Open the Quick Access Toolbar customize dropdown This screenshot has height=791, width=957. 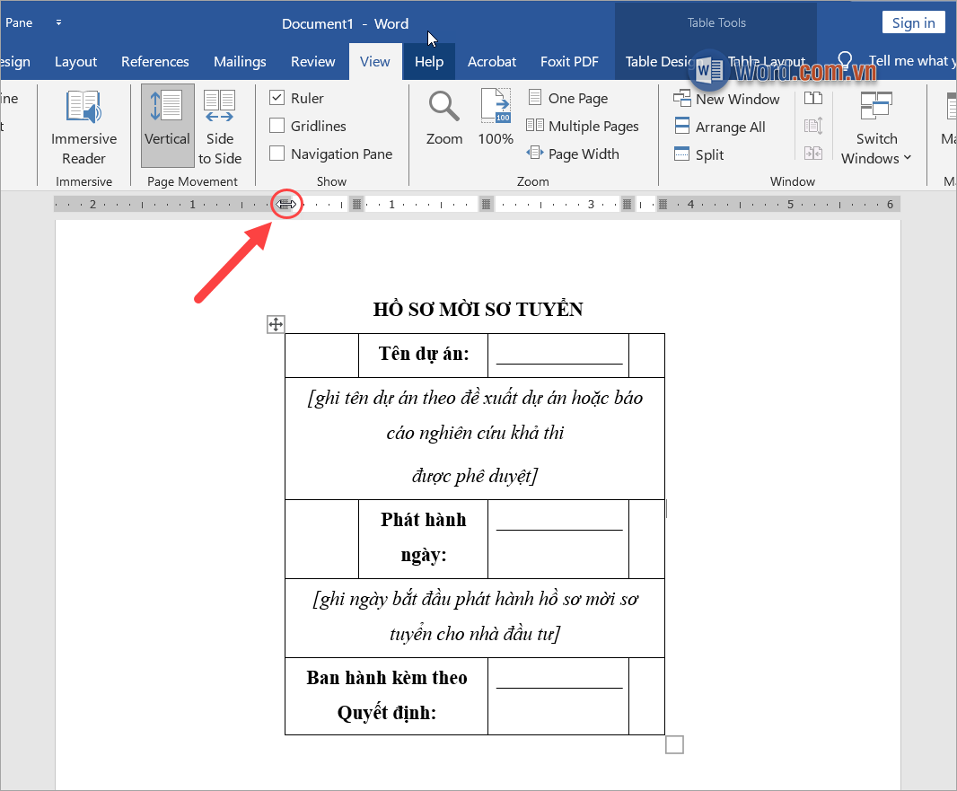pos(59,22)
